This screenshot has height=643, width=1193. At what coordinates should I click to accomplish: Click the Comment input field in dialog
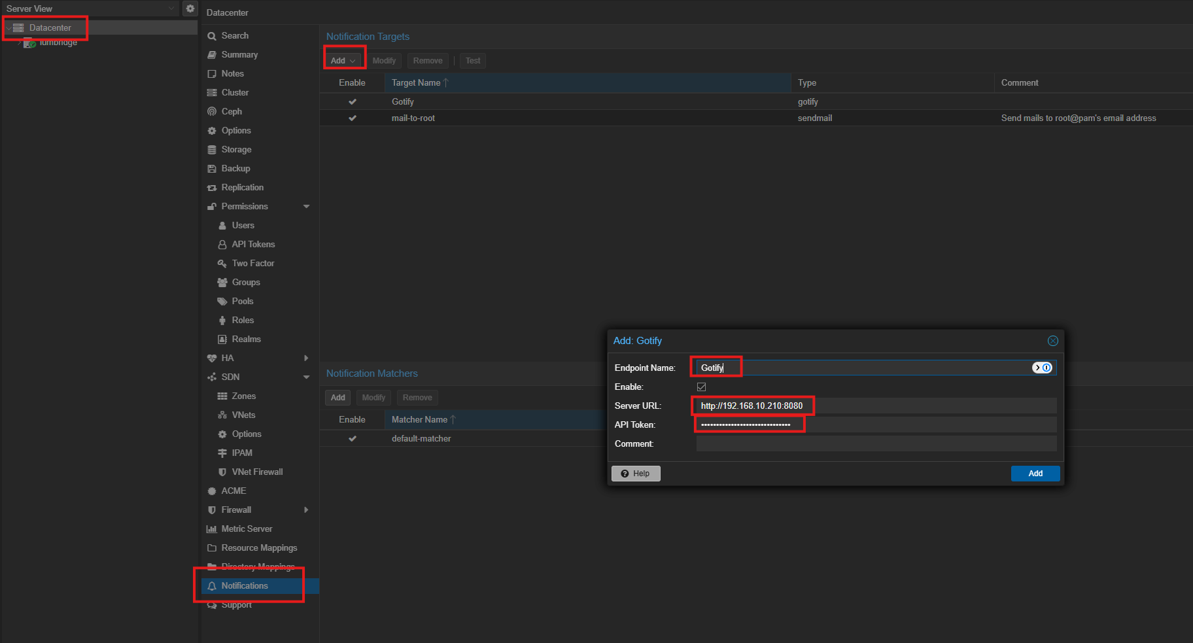click(x=876, y=444)
